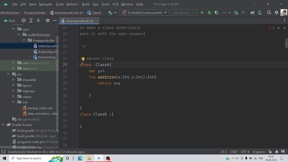288x162 pixels.
Task: Click the CRLF line separator indicator
Action: tap(234, 152)
